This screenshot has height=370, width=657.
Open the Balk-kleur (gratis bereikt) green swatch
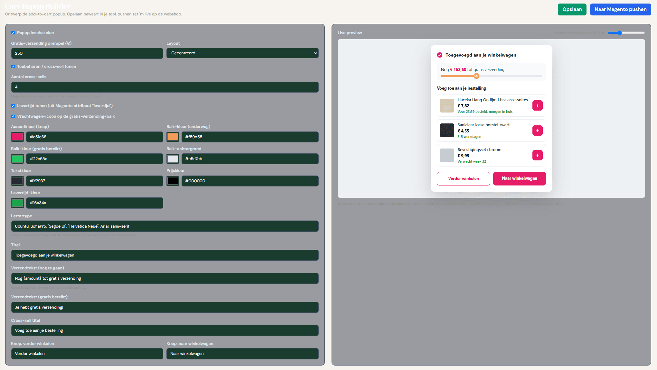point(17,159)
